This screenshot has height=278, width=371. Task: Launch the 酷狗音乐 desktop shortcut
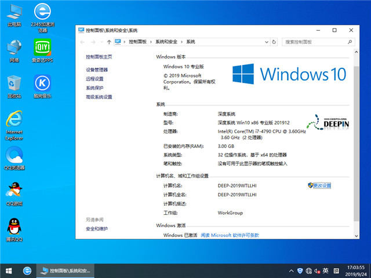(x=42, y=86)
